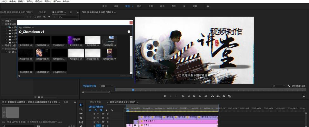Open timeline display settings wrench

112,110
